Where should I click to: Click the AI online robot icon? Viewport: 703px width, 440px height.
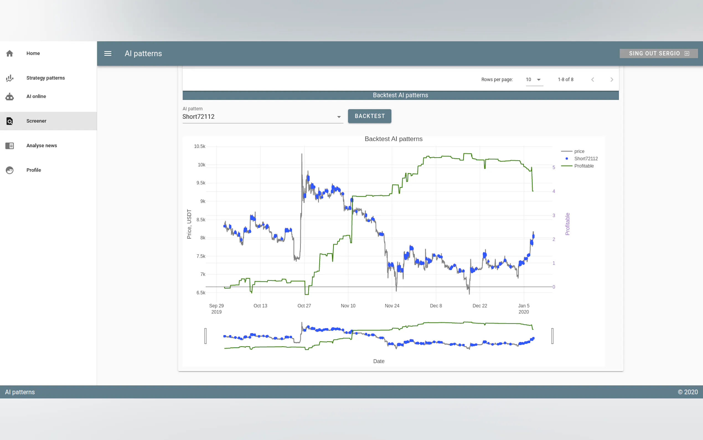[x=10, y=97]
